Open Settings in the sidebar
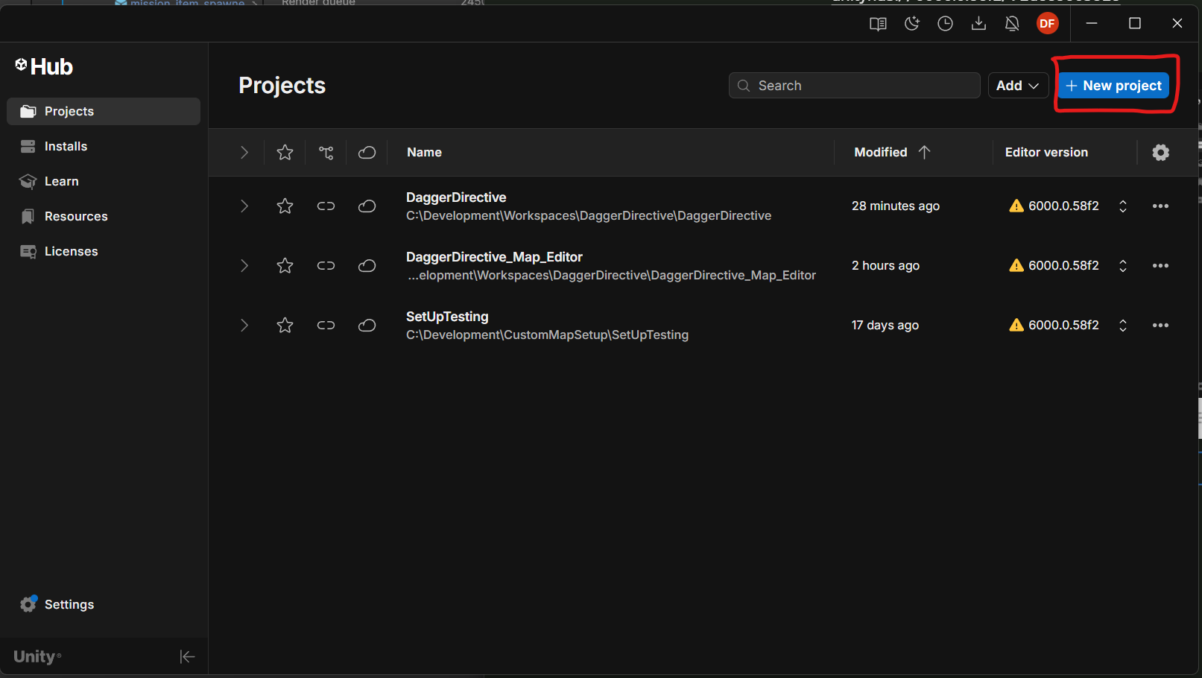Viewport: 1202px width, 678px height. pyautogui.click(x=104, y=604)
